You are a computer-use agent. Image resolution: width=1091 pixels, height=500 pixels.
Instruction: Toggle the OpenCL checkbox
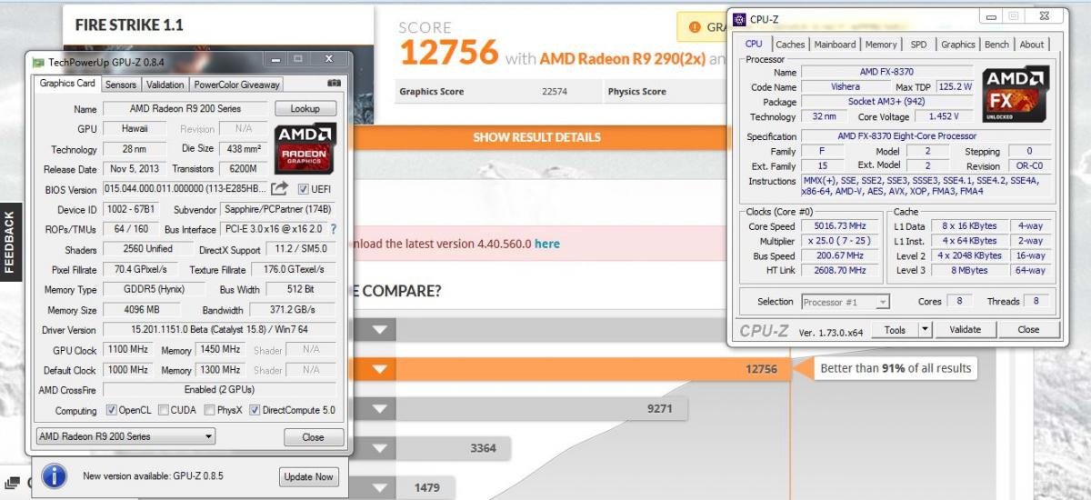[x=112, y=410]
